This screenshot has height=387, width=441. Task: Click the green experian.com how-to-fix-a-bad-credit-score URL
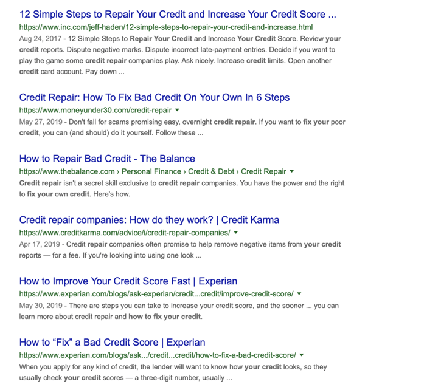pos(158,355)
